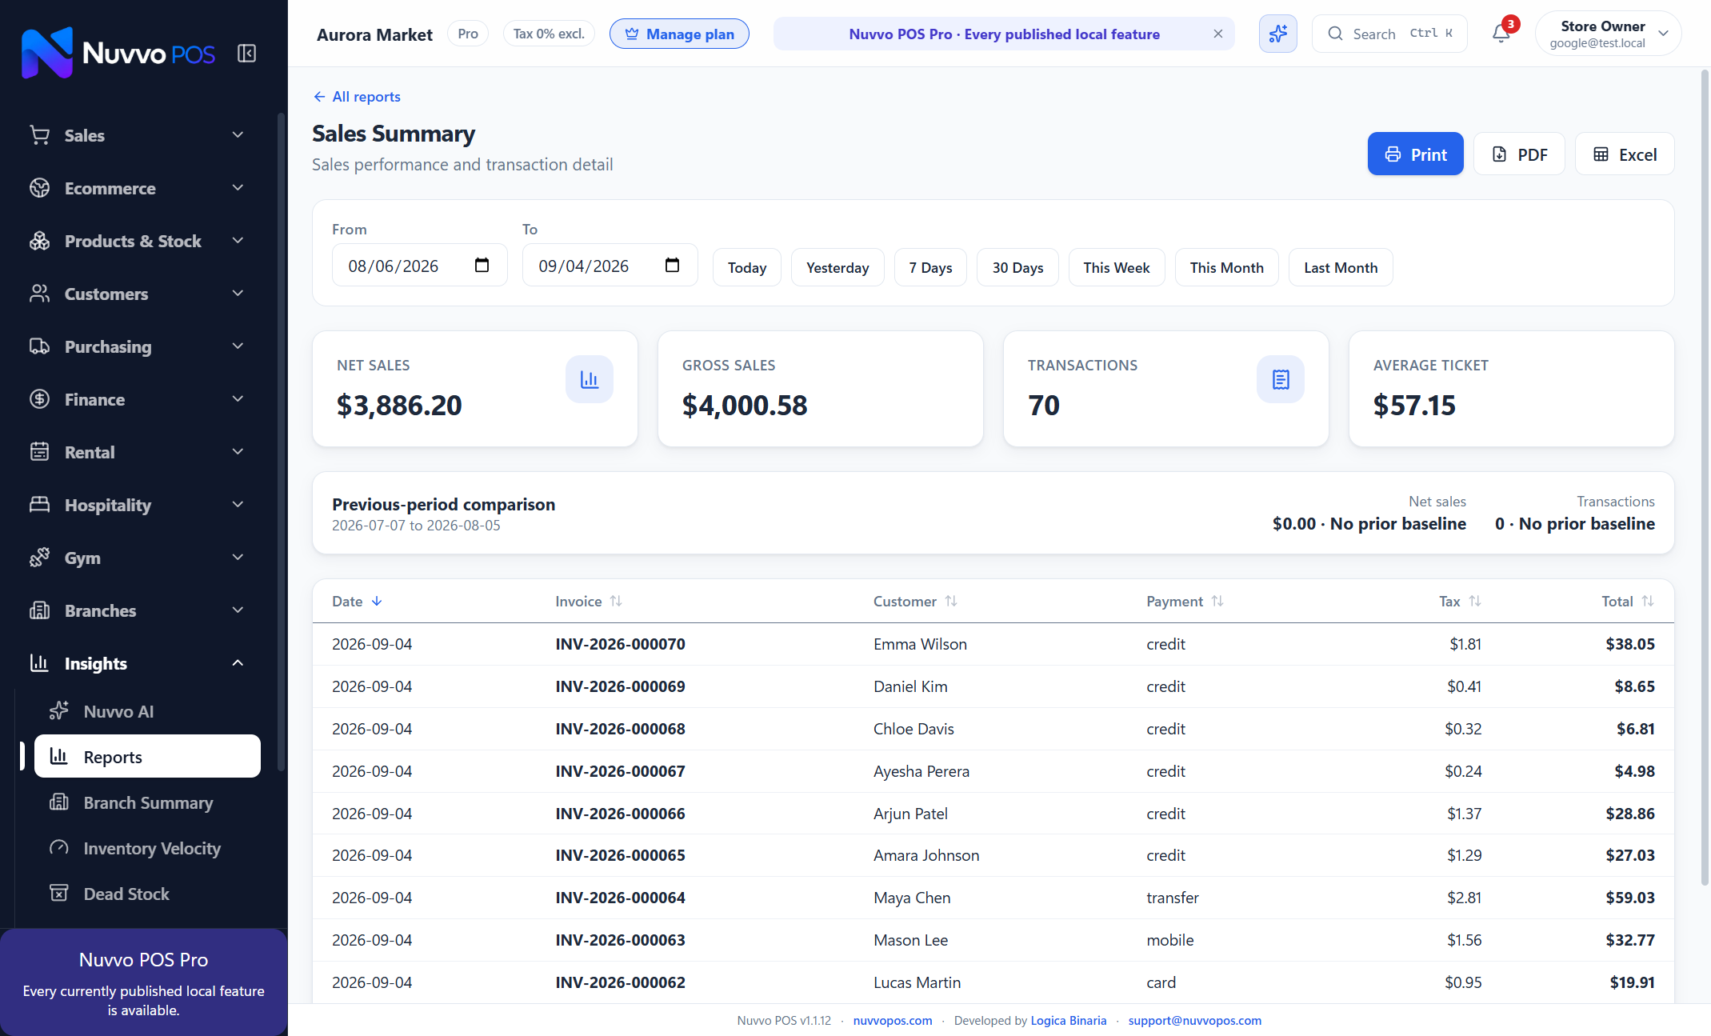Click the Hospitality bed icon

[39, 505]
